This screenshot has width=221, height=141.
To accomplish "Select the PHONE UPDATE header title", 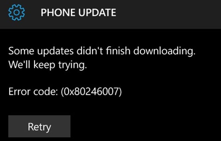I will [x=78, y=12].
